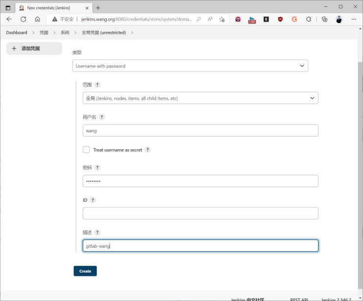Minimize the browser window
The image size is (363, 301).
(326, 7)
